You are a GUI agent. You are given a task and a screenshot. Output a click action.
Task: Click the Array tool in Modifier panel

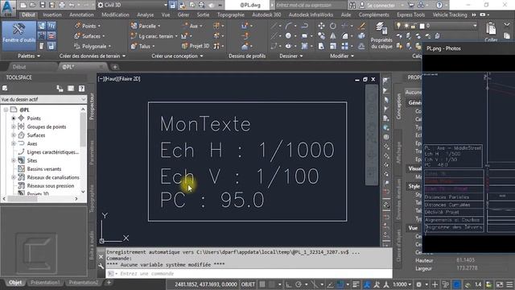click(x=344, y=46)
